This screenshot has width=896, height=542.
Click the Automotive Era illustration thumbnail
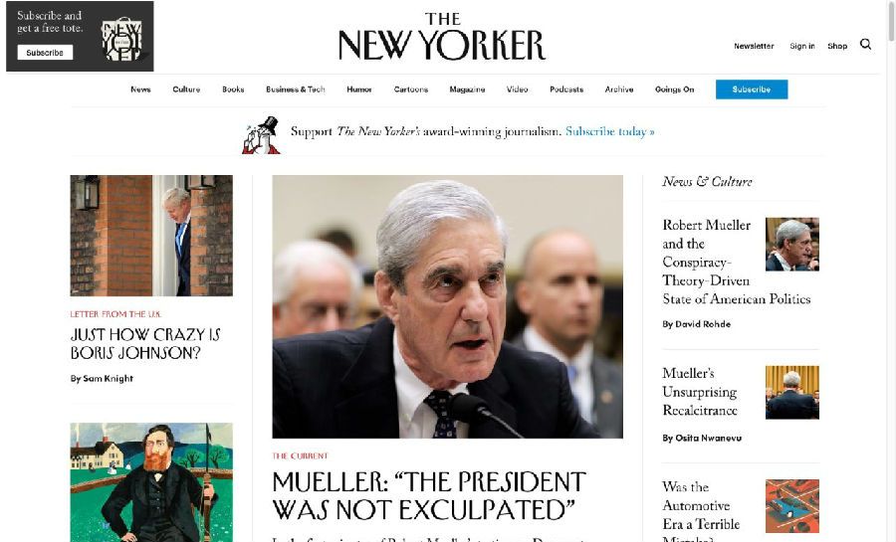(x=792, y=506)
